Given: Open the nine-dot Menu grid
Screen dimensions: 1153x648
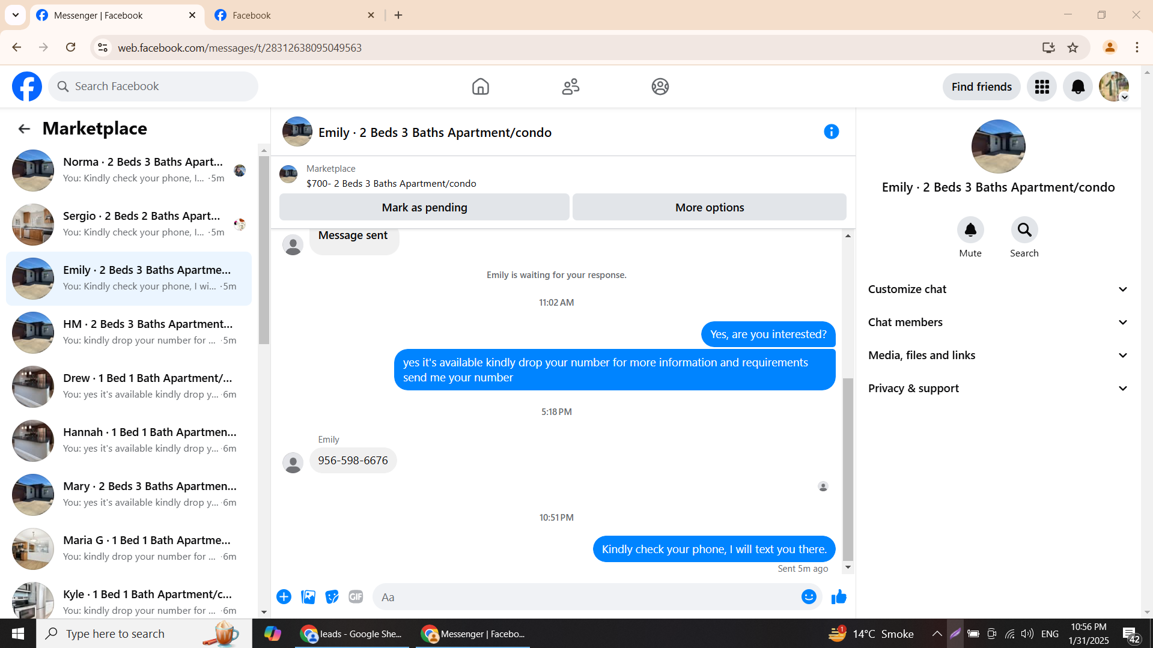Looking at the screenshot, I should click(1042, 87).
